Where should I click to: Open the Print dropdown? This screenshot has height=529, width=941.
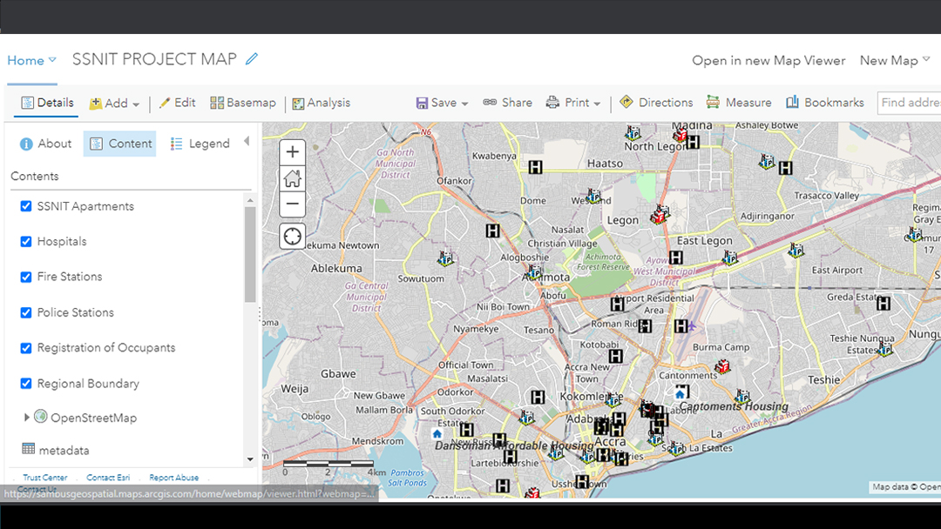tap(573, 103)
